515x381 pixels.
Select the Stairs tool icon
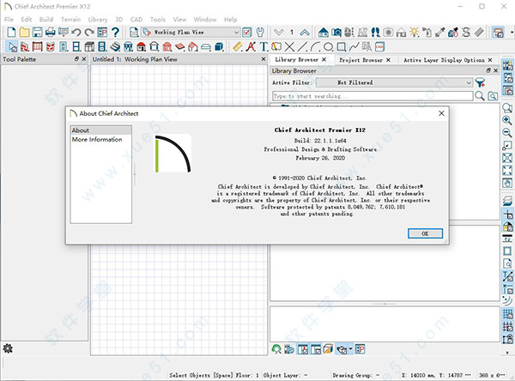coord(115,46)
